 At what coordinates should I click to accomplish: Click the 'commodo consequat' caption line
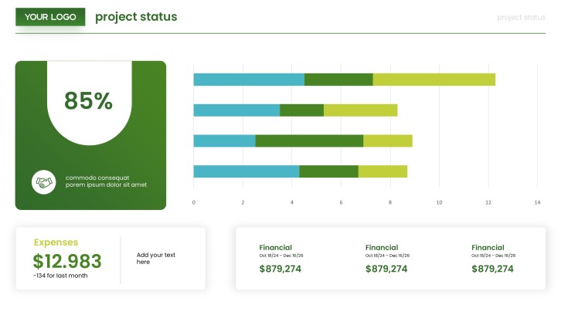pos(97,178)
